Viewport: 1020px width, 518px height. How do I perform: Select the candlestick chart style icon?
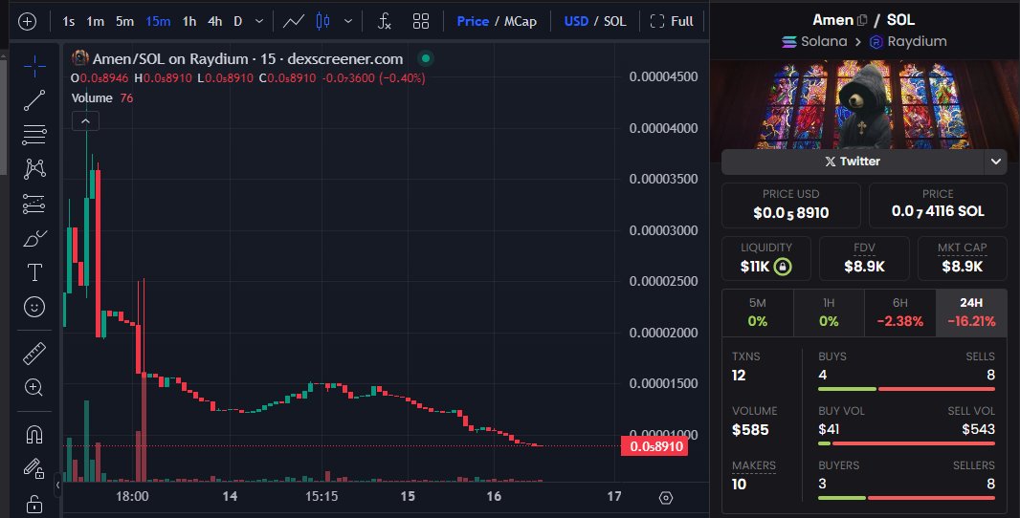(322, 21)
